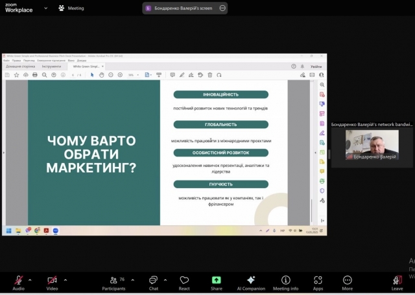Open the Chat panel
Viewport: 415px width, 295px height.
click(153, 281)
